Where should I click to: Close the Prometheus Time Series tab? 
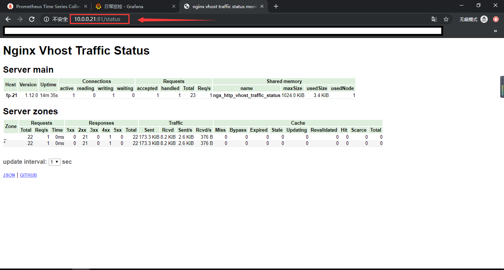pyautogui.click(x=85, y=6)
